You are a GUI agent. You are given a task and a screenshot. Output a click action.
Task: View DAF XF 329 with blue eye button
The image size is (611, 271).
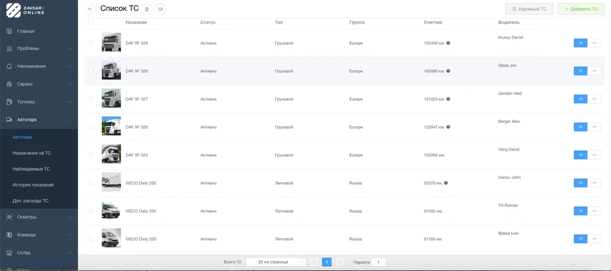[580, 43]
